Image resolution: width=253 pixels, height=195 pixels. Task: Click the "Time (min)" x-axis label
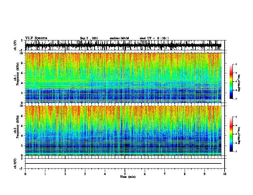point(128,177)
